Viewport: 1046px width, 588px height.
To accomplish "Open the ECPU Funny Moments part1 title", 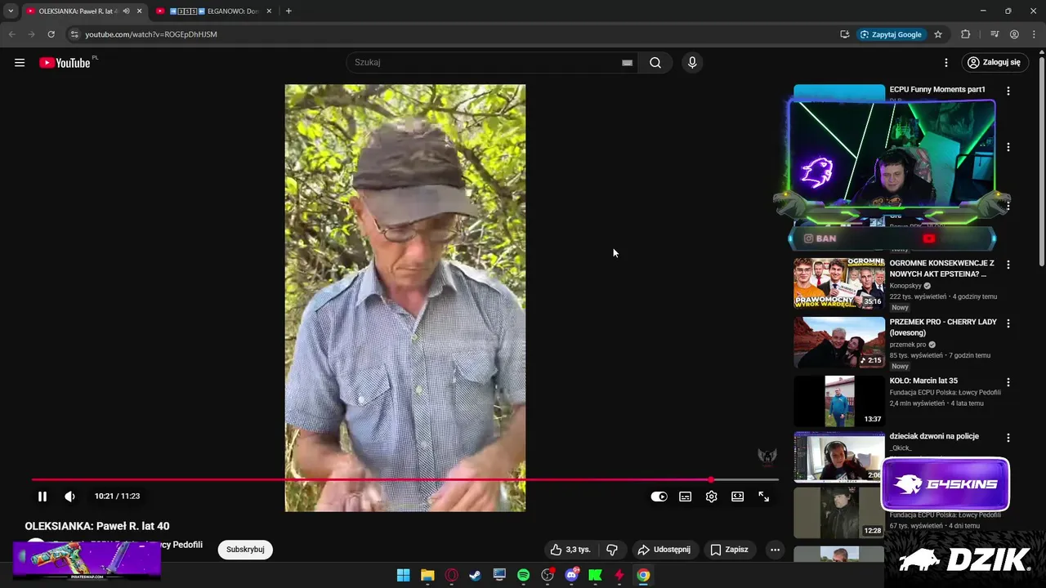I will (x=937, y=90).
